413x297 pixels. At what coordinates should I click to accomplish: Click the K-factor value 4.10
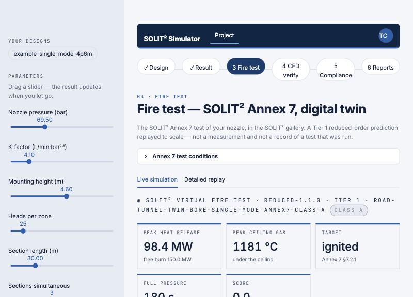29,155
